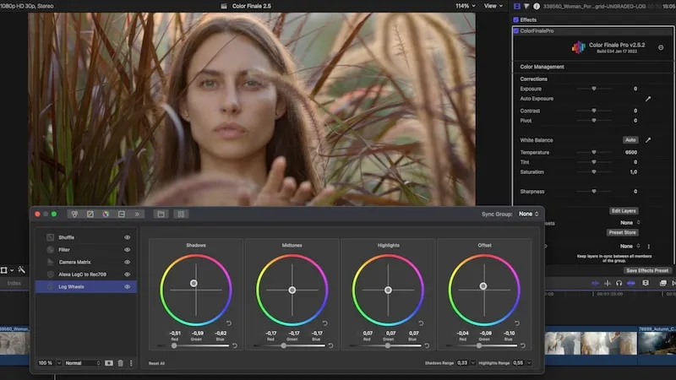Toggle visibility of the Shuffle layer
Viewport: 676px width, 380px height.
click(x=128, y=237)
